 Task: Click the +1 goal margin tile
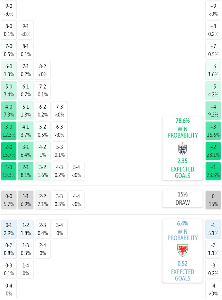pos(213,171)
